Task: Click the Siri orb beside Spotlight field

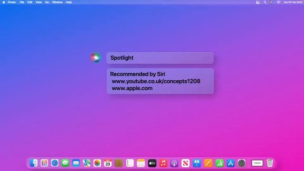Action: [96, 57]
